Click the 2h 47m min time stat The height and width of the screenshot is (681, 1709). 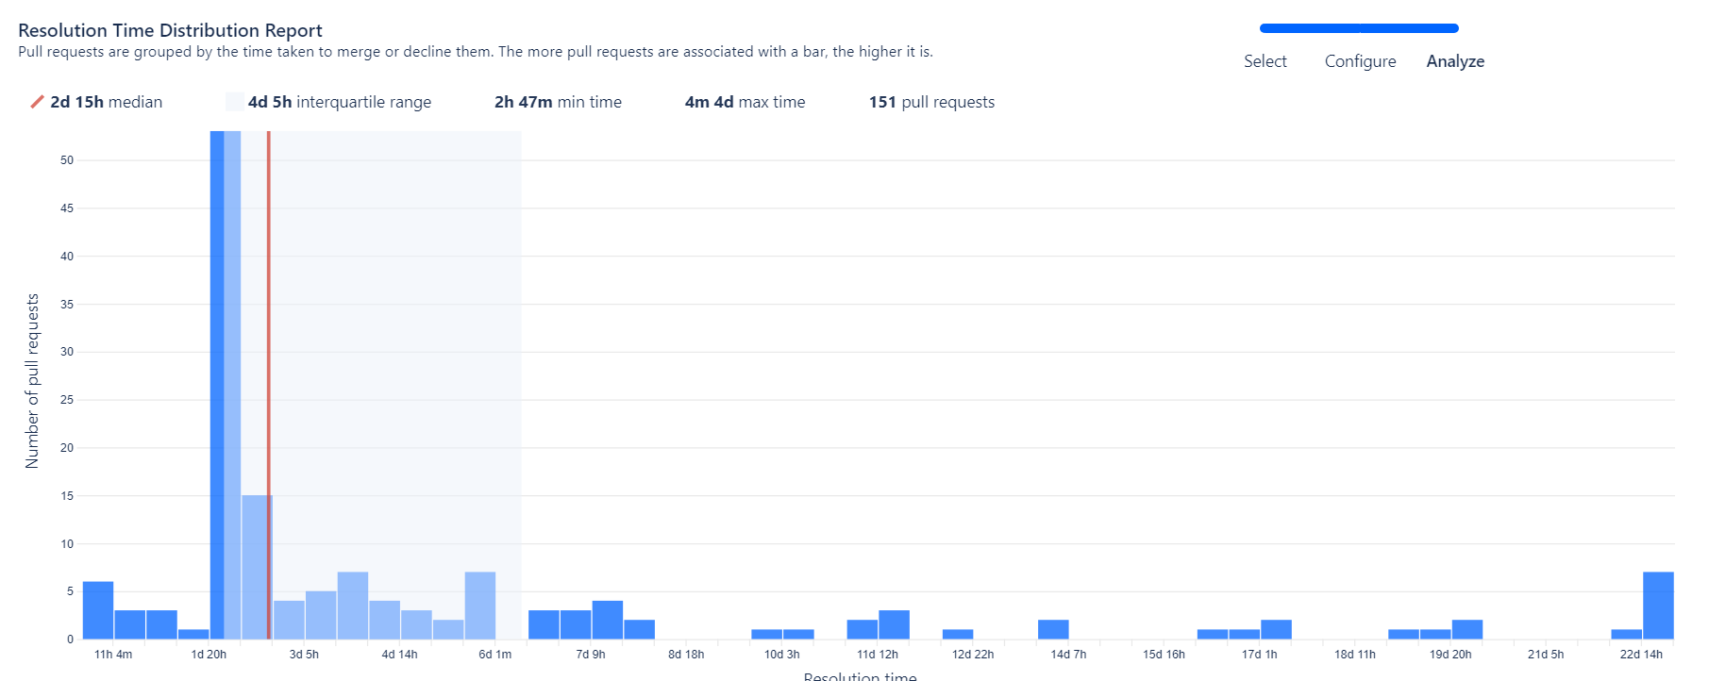[558, 102]
